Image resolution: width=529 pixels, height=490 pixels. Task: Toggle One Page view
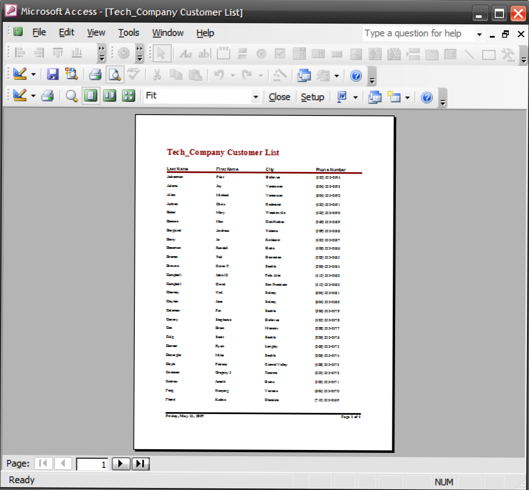coord(91,96)
